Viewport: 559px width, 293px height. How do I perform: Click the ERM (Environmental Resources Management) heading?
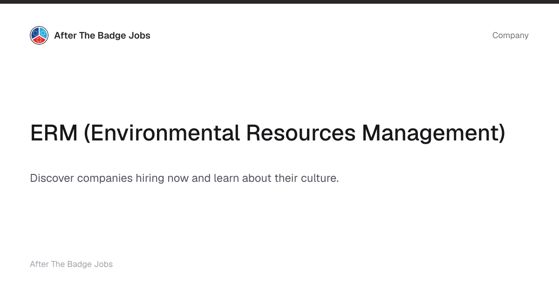click(267, 133)
